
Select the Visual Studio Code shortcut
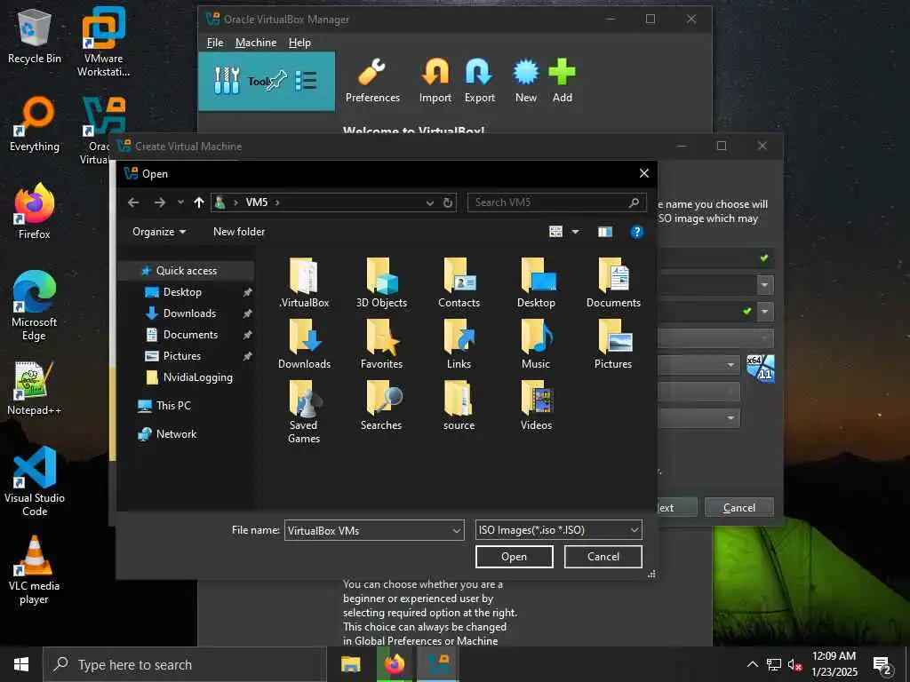coord(35,481)
